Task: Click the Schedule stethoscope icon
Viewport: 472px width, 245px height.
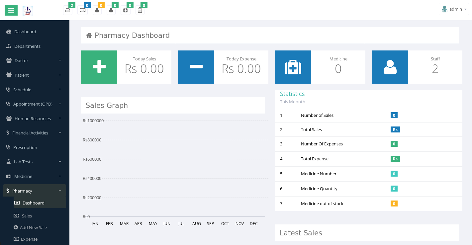Action: point(8,90)
